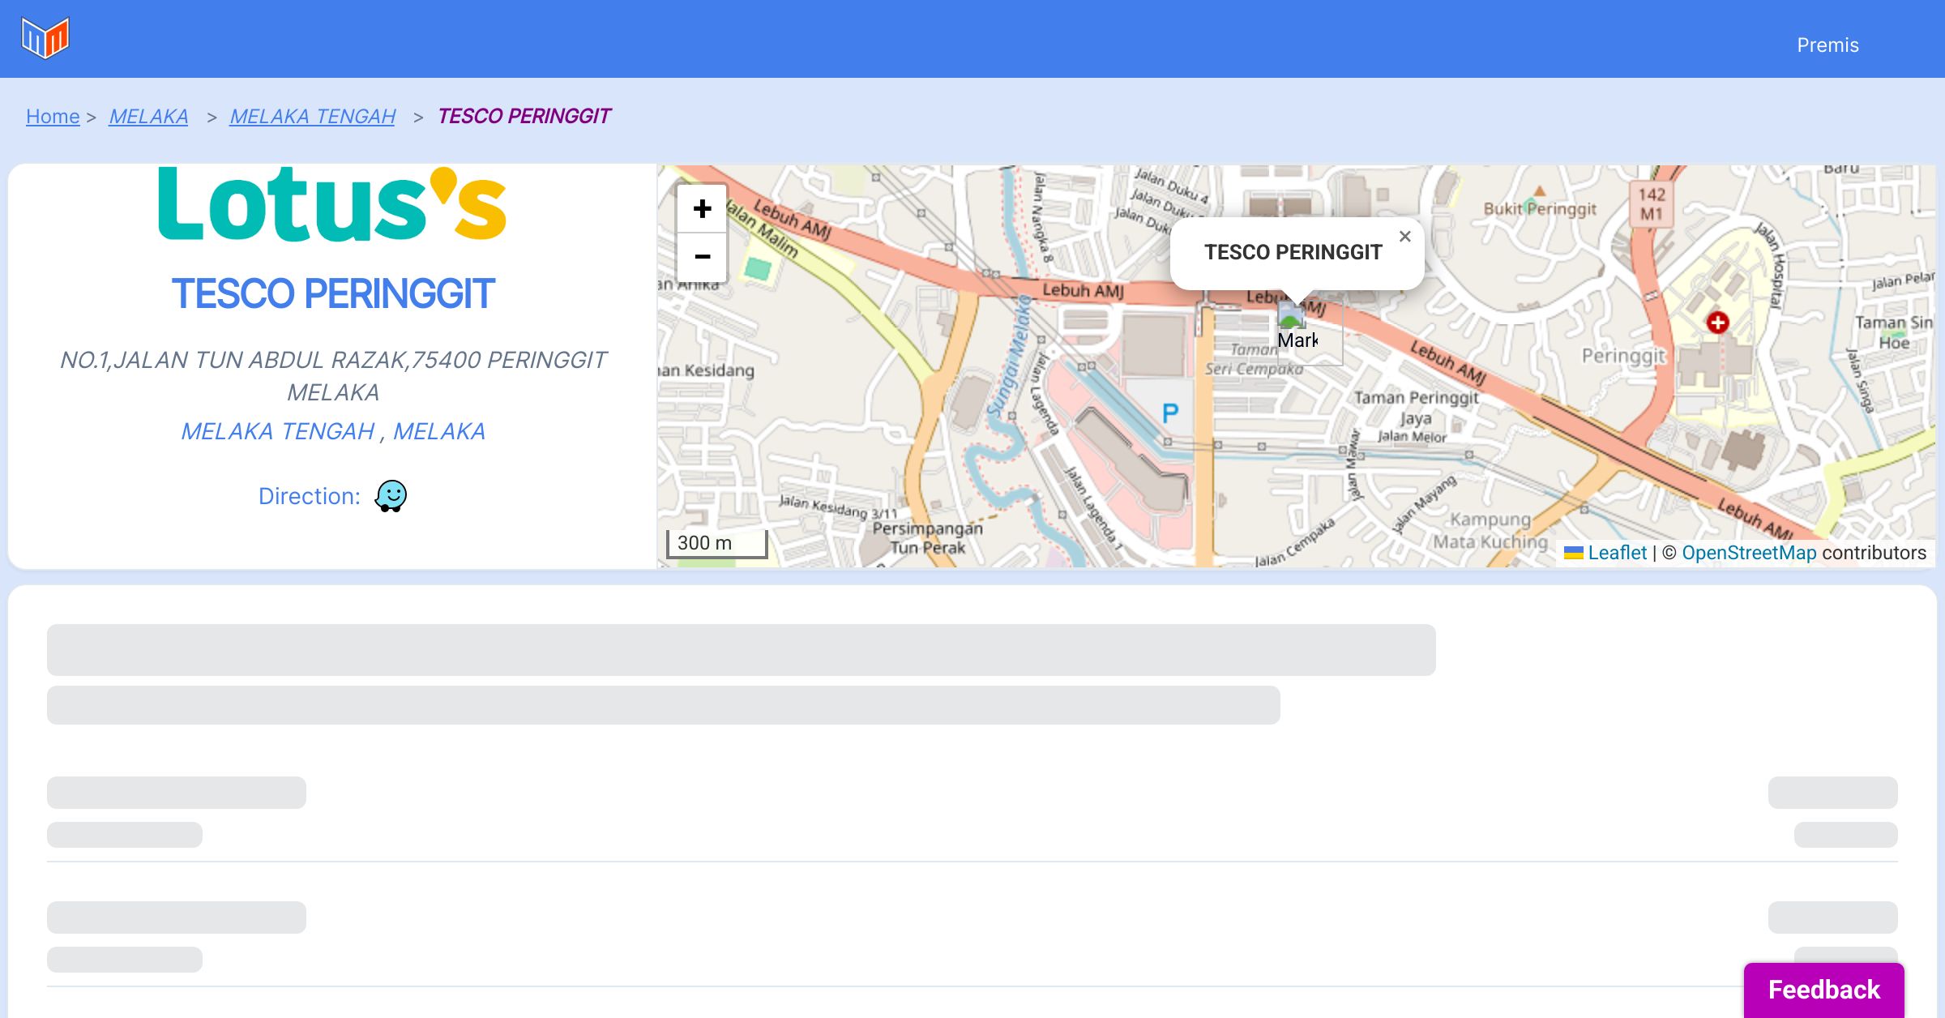Close the TESCO PERINGGIT map popup
This screenshot has width=1945, height=1018.
click(1404, 237)
